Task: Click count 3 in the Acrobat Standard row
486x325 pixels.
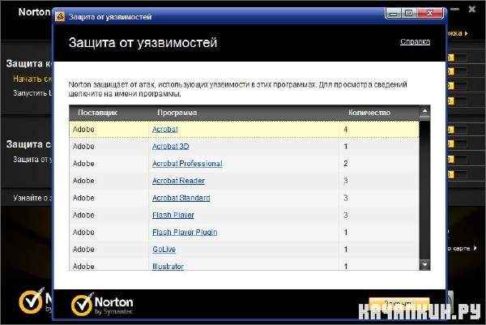Action: coord(346,198)
